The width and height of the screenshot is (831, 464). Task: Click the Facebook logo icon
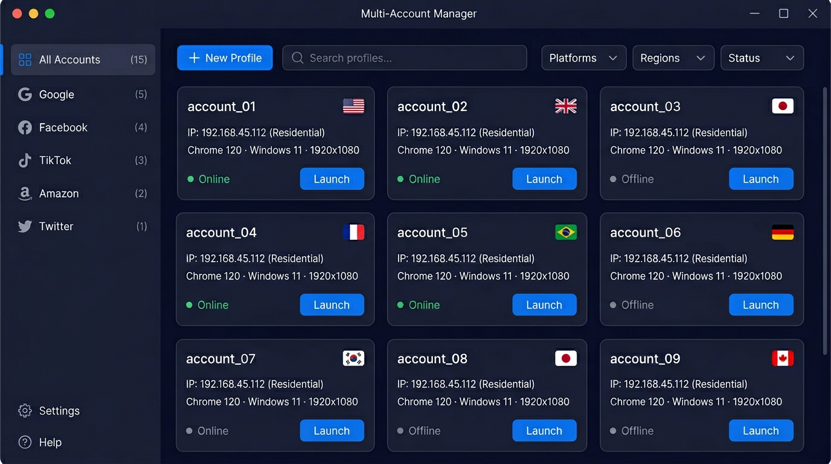point(25,127)
